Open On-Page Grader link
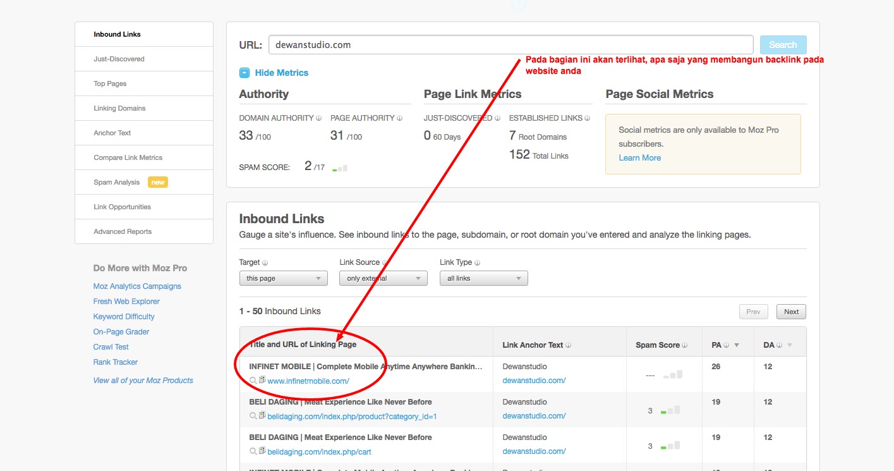This screenshot has height=471, width=894. tap(121, 332)
